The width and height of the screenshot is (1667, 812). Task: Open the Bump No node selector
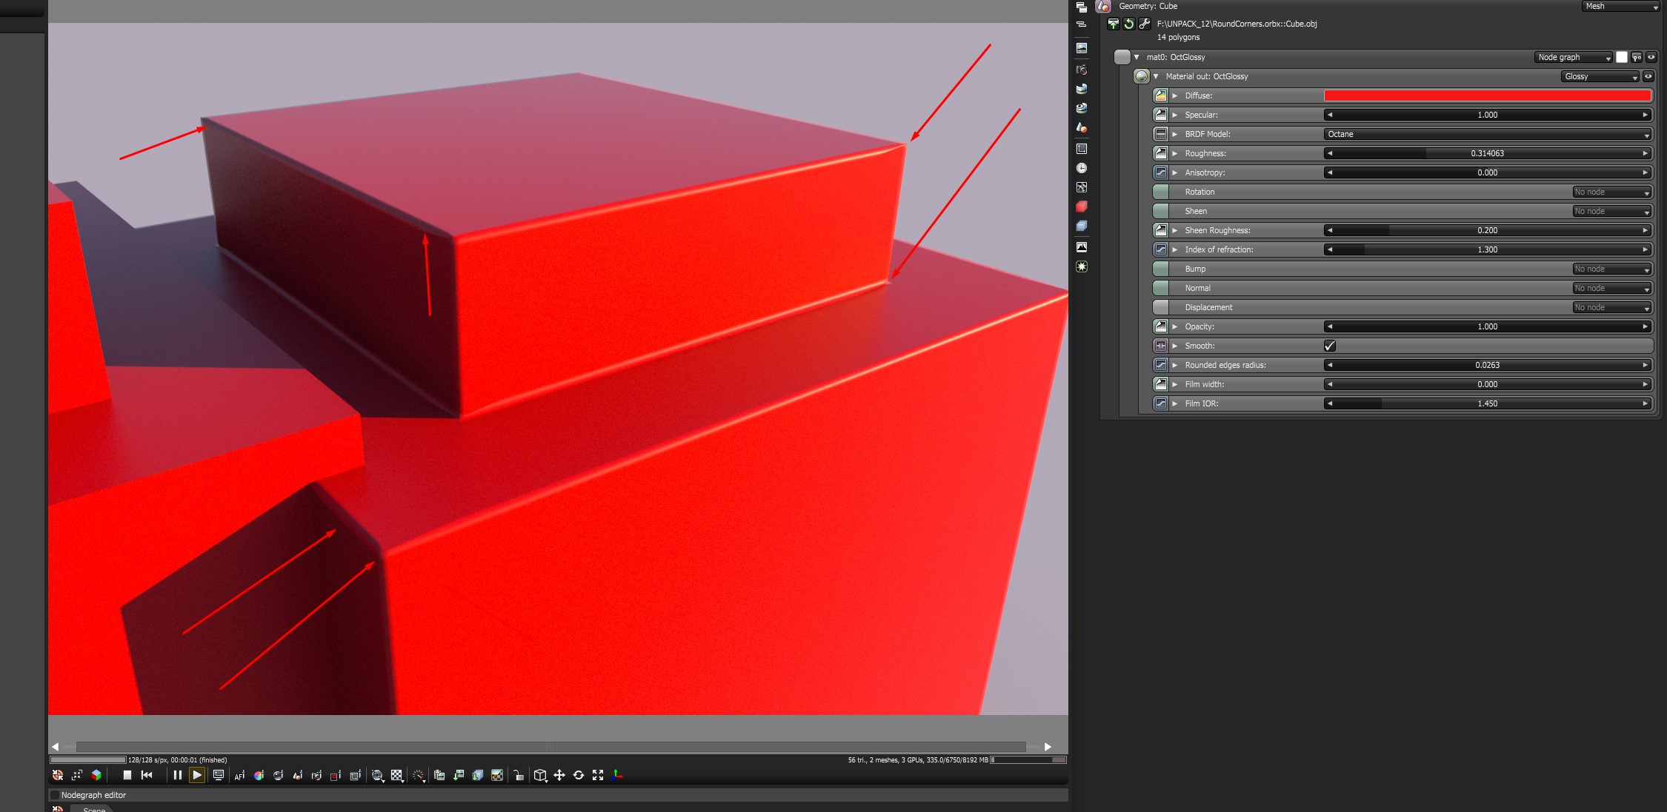[x=1612, y=269]
